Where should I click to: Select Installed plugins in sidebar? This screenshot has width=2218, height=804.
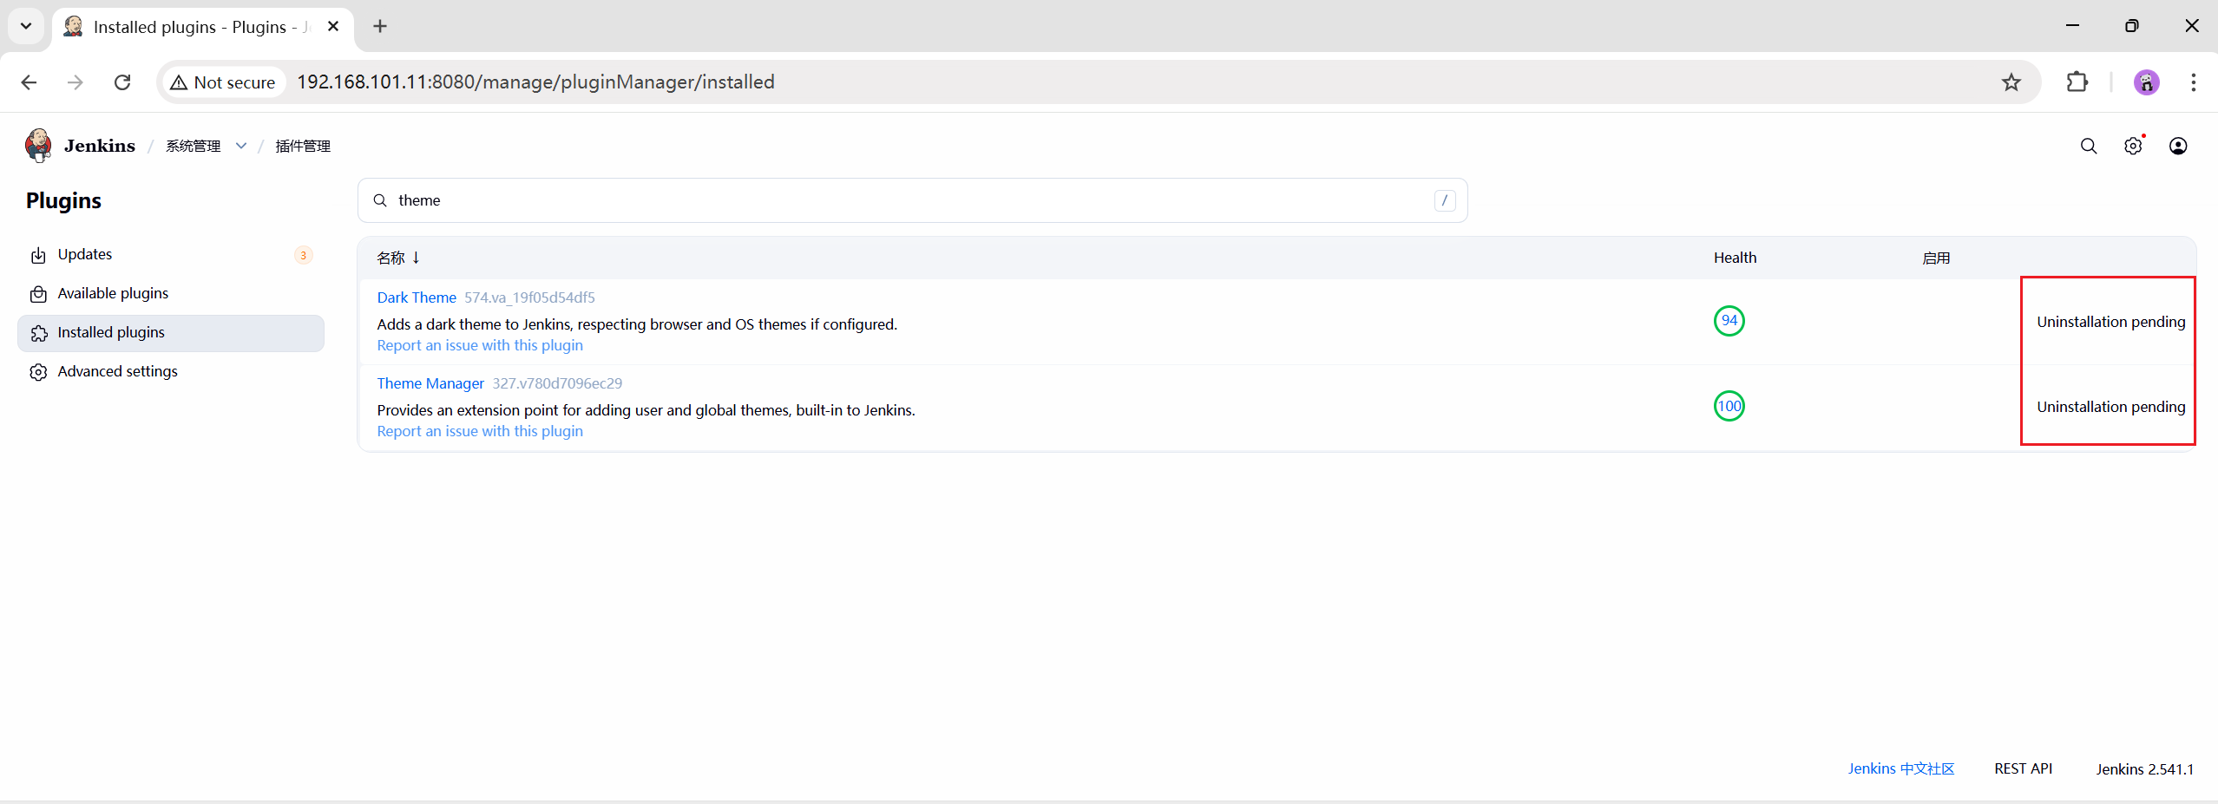click(171, 333)
